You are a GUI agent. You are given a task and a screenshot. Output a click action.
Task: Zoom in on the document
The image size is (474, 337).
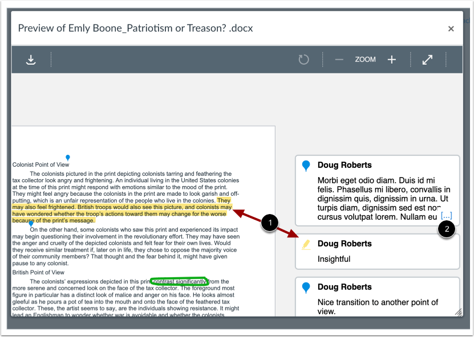pos(392,59)
